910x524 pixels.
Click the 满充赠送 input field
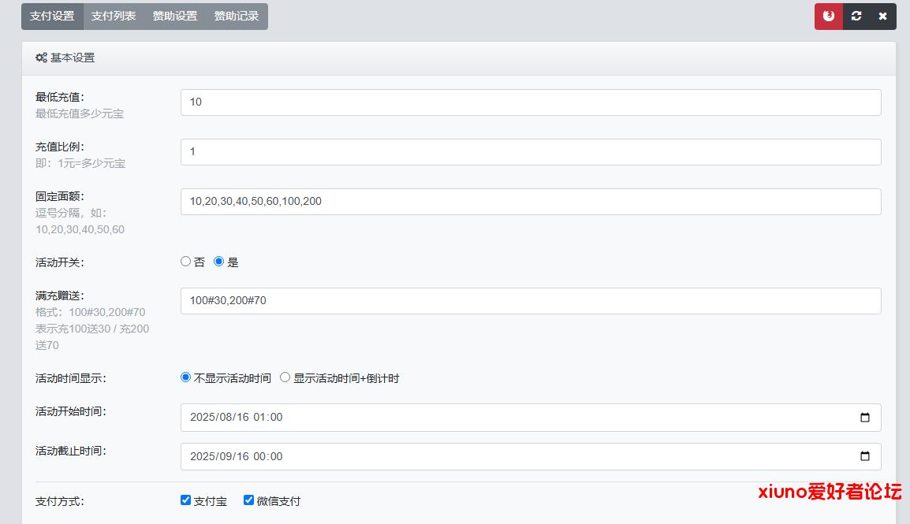tap(531, 301)
